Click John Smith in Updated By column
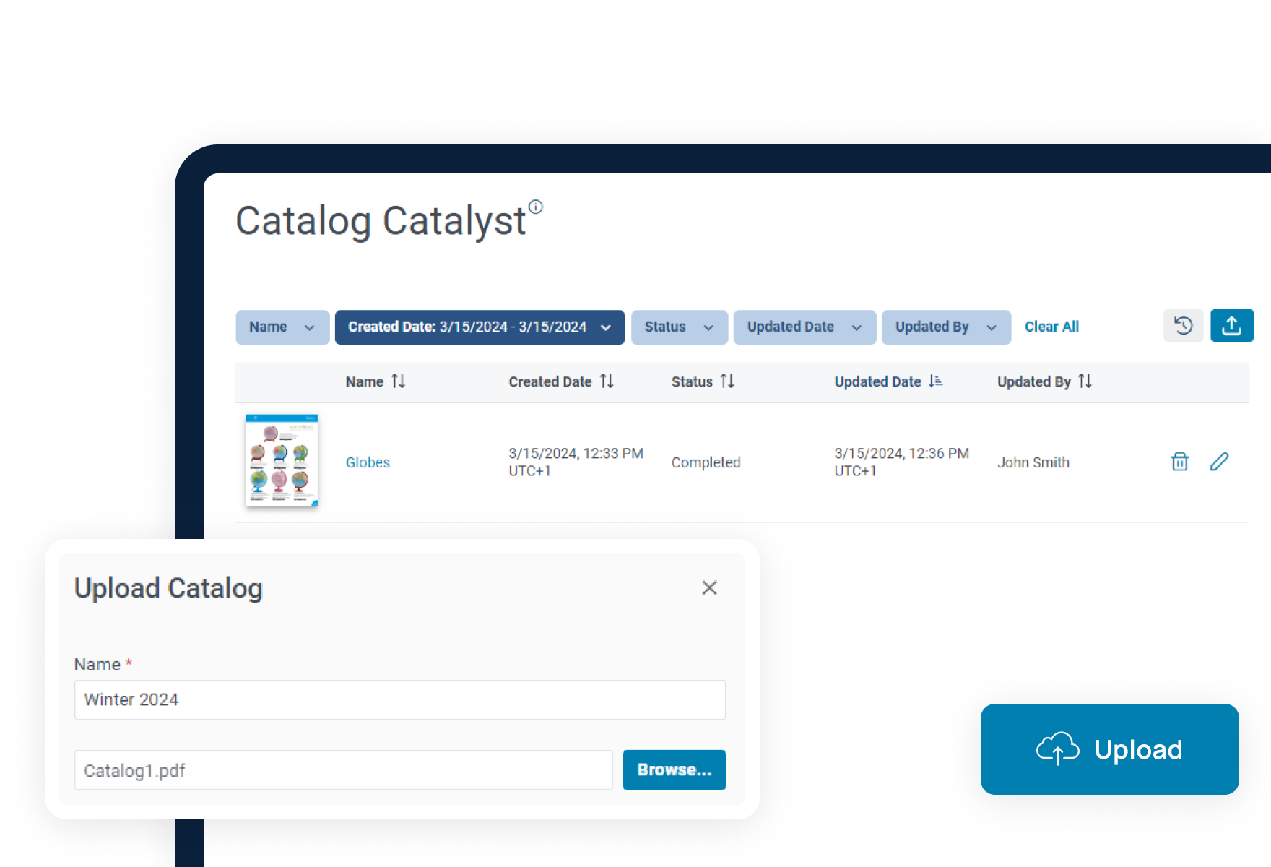The height and width of the screenshot is (867, 1271). pos(1033,462)
